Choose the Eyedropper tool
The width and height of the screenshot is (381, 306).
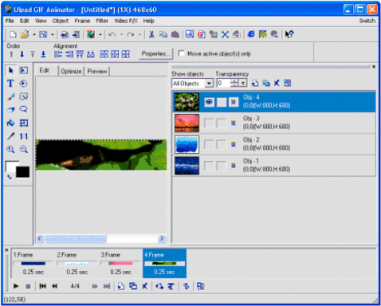pos(10,136)
